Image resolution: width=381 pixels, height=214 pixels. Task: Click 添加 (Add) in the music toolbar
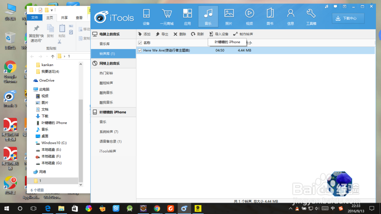tap(144, 34)
